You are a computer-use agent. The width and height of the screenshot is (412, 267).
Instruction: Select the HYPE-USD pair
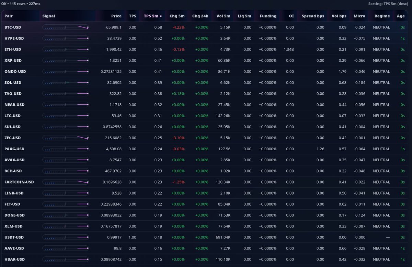point(14,38)
